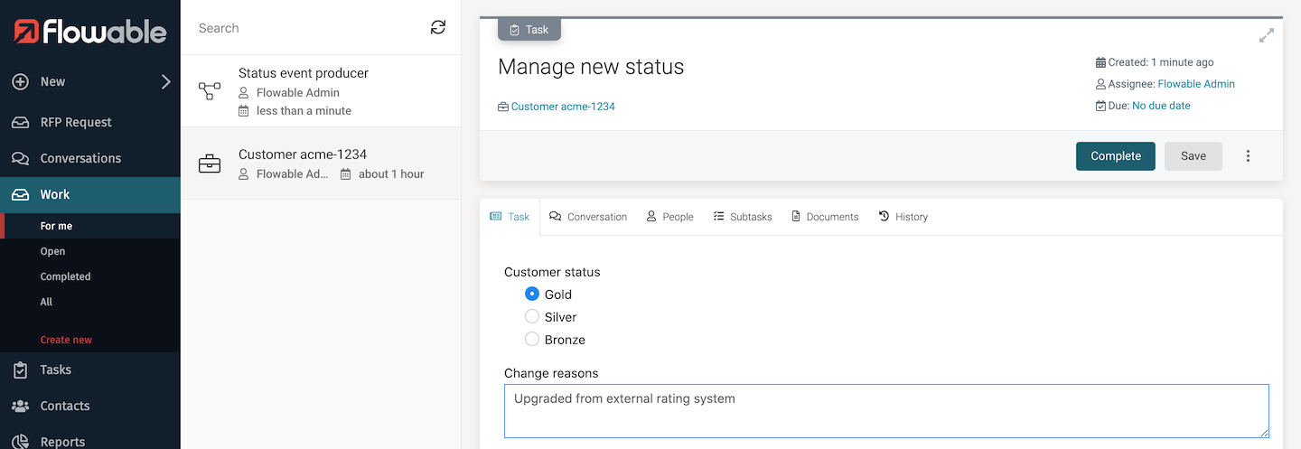Select the Gold customer status
Viewport: 1301px width, 449px height.
tap(532, 295)
